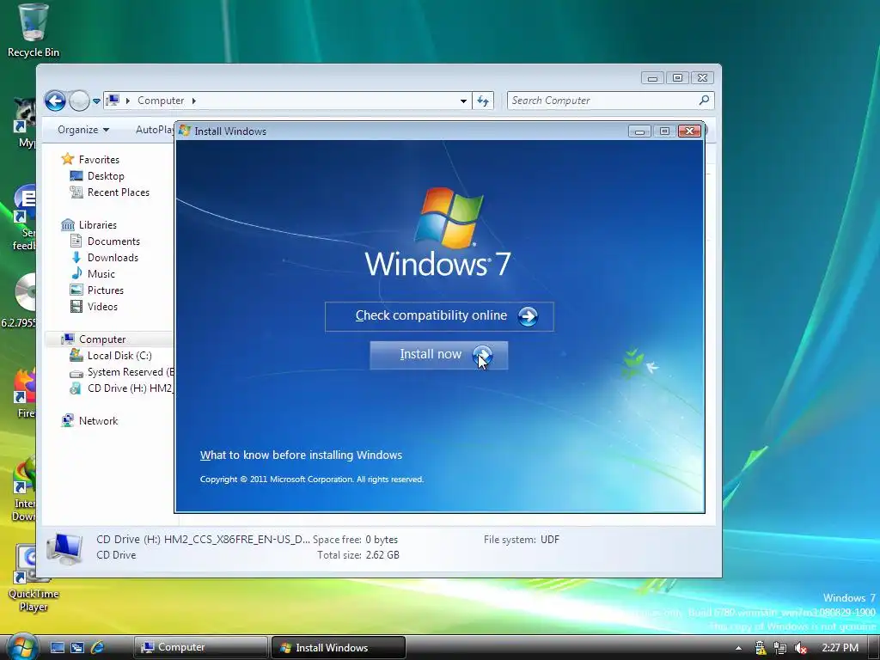Open the Organize menu
The width and height of the screenshot is (880, 660).
click(x=83, y=130)
